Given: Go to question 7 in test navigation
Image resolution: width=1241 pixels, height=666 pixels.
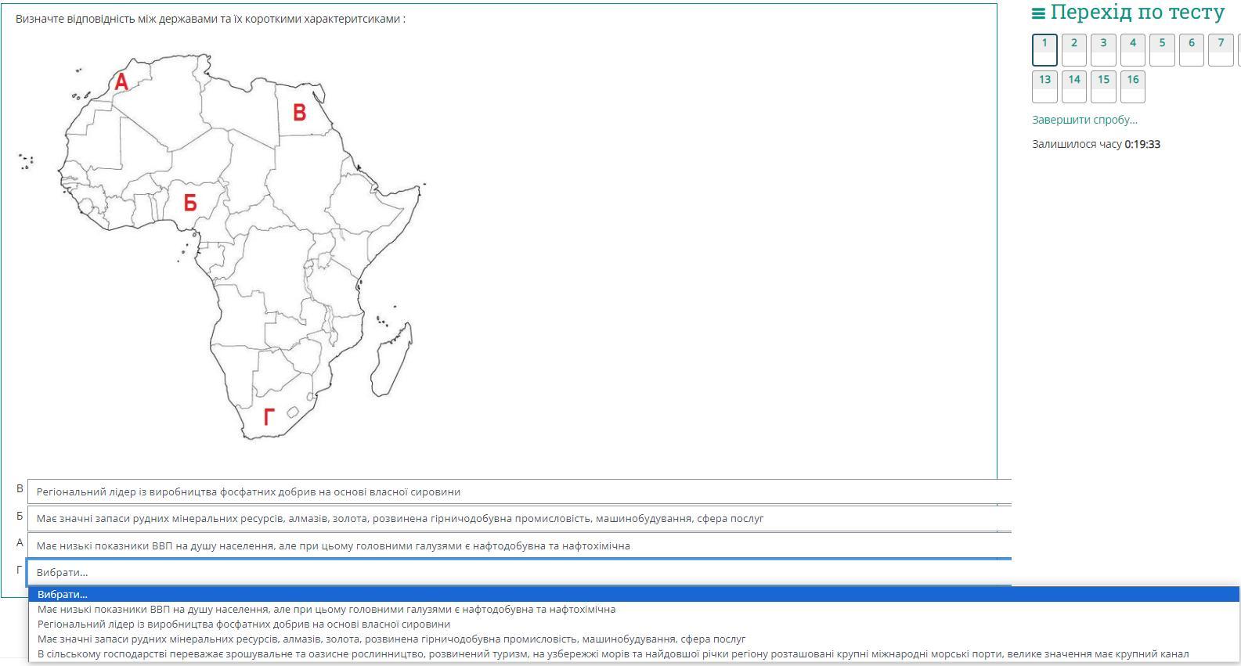Looking at the screenshot, I should coord(1221,50).
